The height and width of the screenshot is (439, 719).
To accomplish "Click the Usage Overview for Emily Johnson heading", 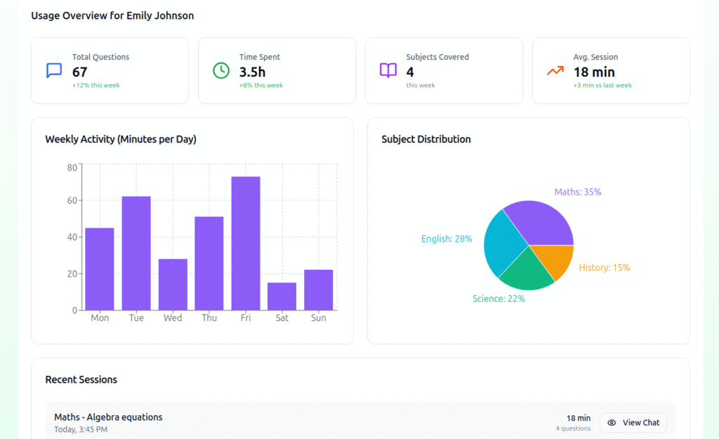I will 112,15.
